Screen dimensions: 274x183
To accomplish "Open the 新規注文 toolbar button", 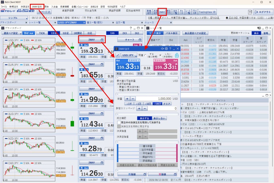I will pos(149,12).
